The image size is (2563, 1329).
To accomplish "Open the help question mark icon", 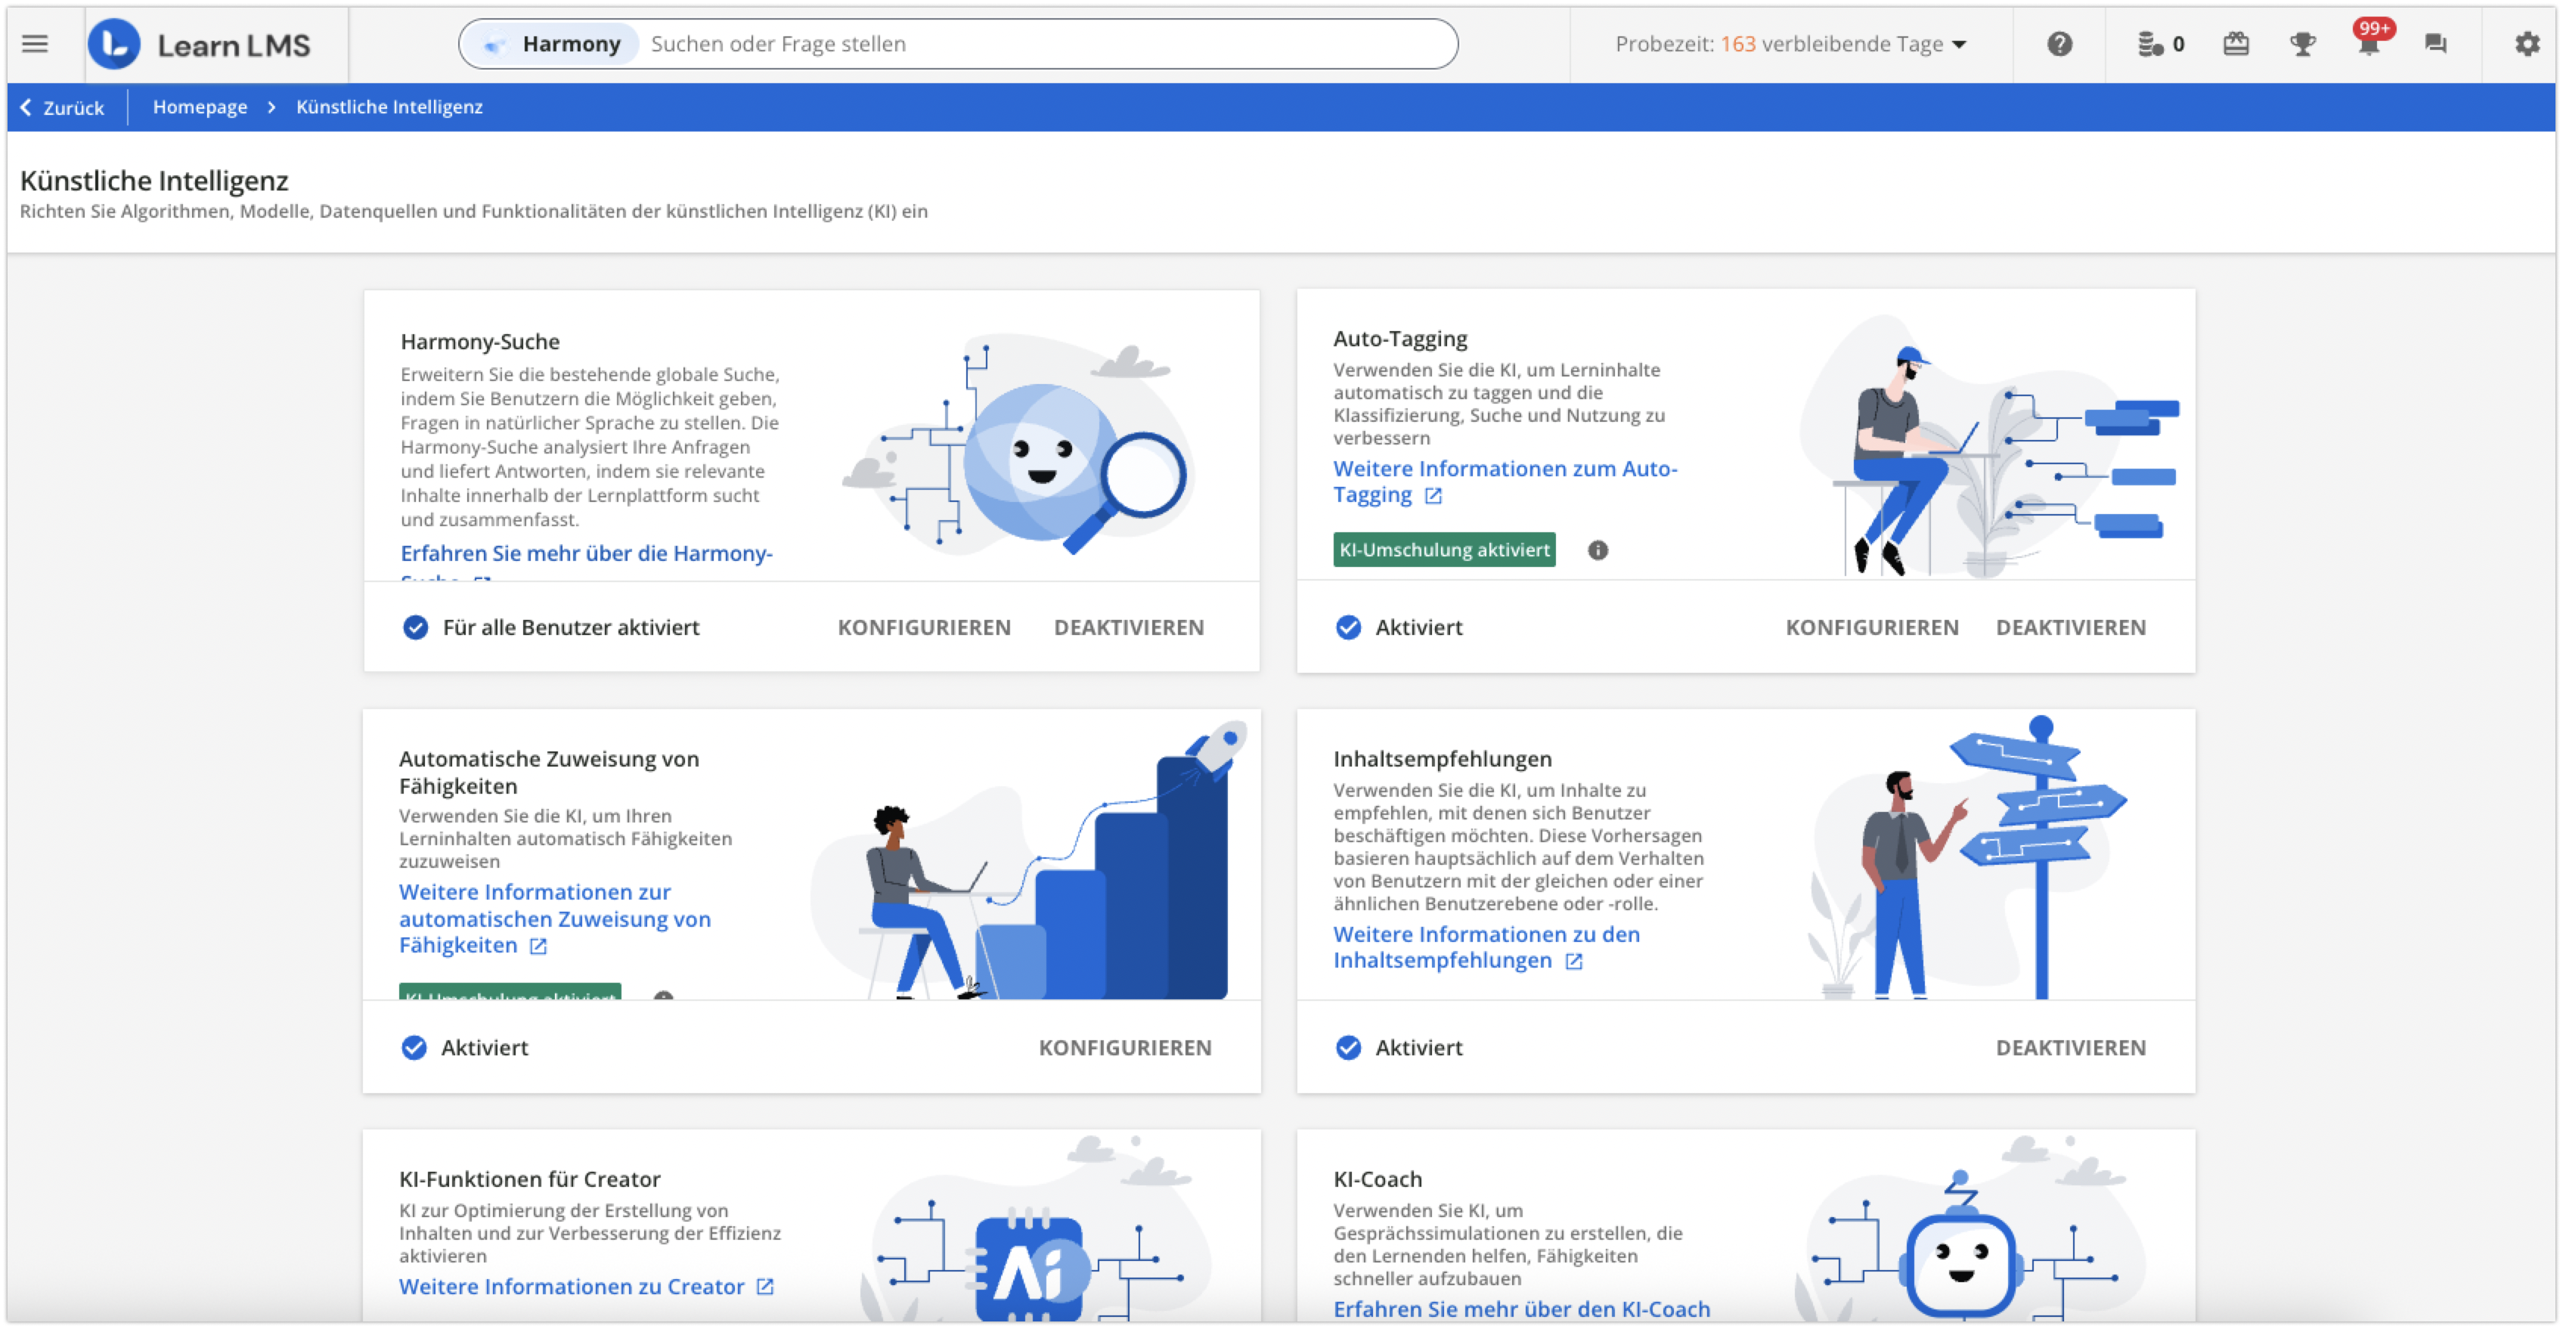I will (x=2059, y=44).
